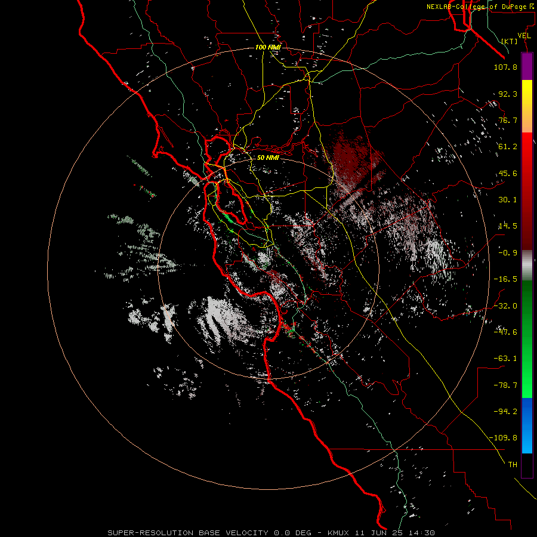Click the -16.5 velocity scale value
Viewport: 537px width, 537px height.
[x=505, y=279]
